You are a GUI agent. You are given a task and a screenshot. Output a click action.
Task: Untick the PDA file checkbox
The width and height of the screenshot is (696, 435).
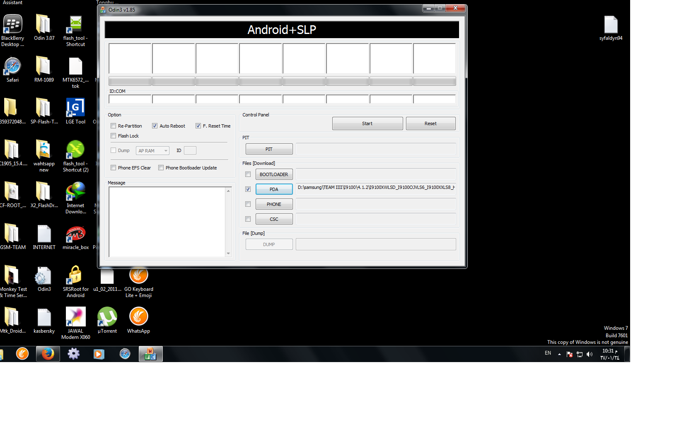click(x=248, y=189)
